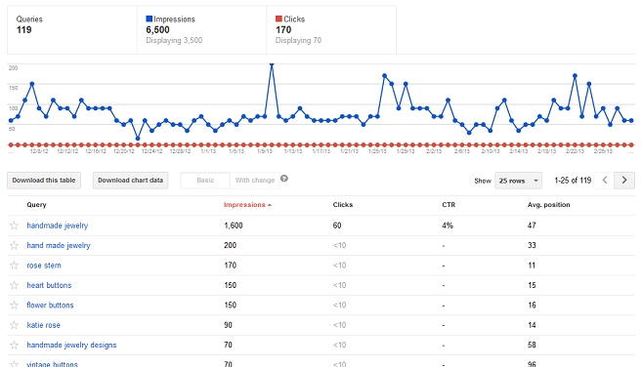Screen dimensions: 642x367
Task: Star the rose stem query
Action: 14,265
